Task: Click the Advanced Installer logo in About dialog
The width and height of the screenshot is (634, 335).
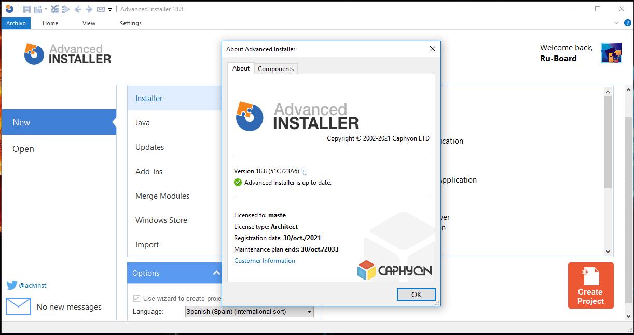Action: click(297, 116)
